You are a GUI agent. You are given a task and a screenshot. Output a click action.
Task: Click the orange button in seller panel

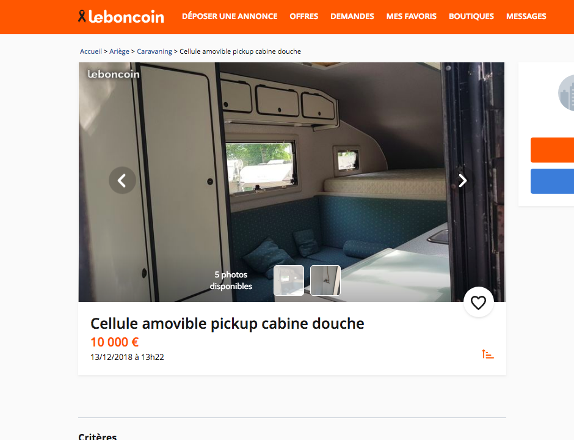552,150
